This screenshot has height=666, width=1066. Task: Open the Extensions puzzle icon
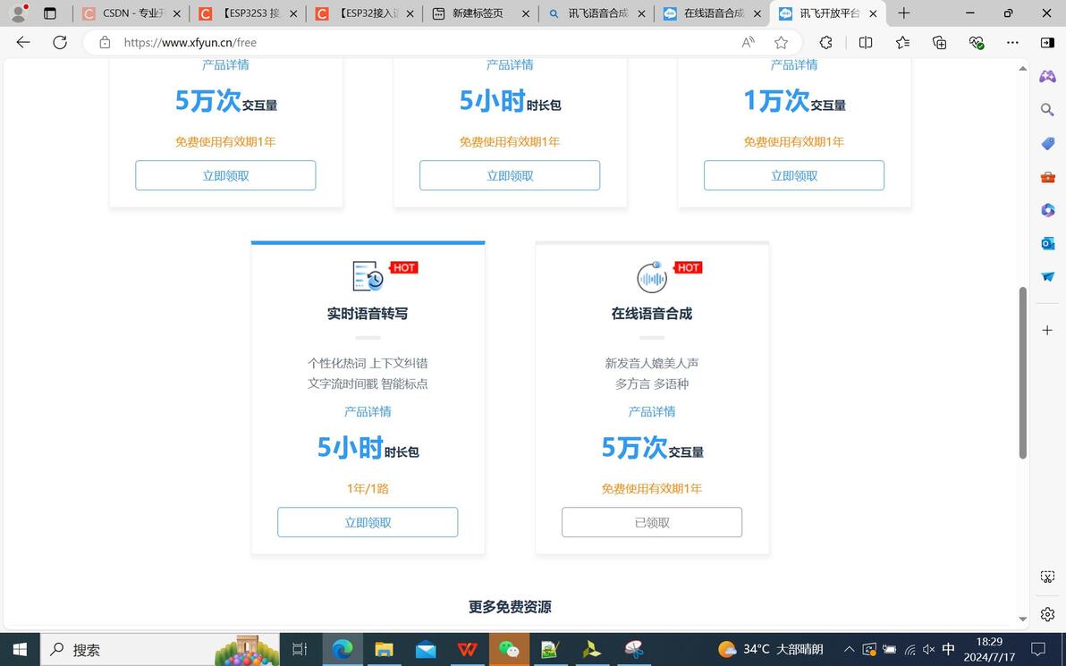pos(825,42)
